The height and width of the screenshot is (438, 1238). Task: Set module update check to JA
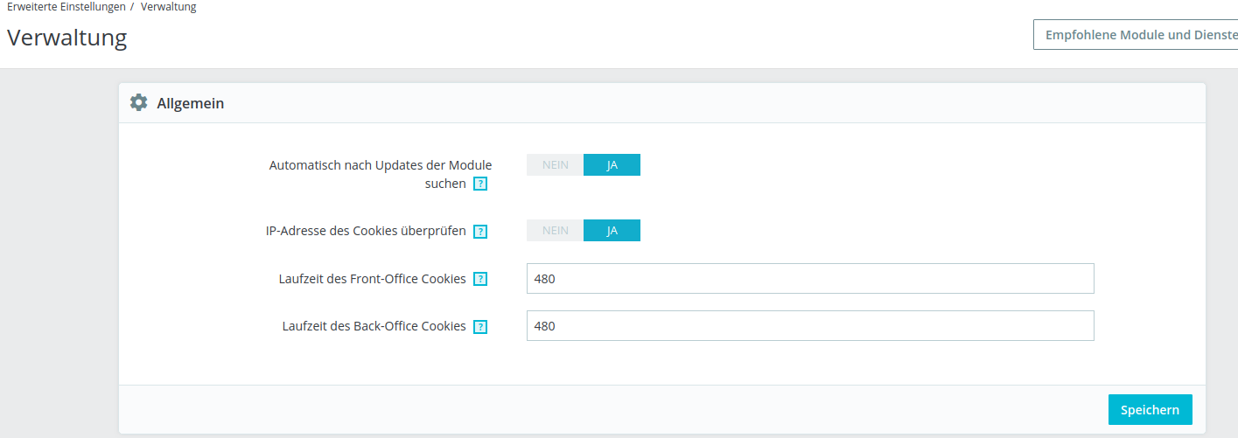[x=612, y=165]
